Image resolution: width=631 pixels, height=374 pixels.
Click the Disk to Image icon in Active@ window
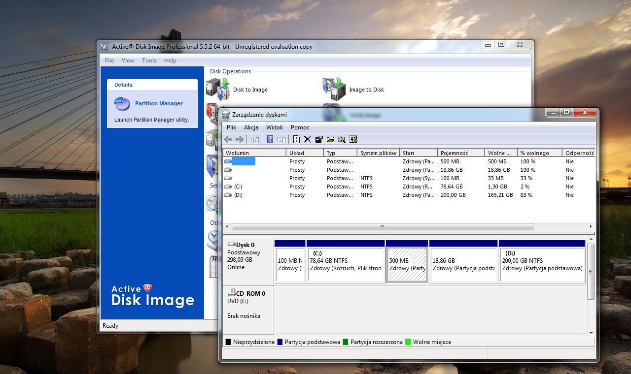click(218, 89)
